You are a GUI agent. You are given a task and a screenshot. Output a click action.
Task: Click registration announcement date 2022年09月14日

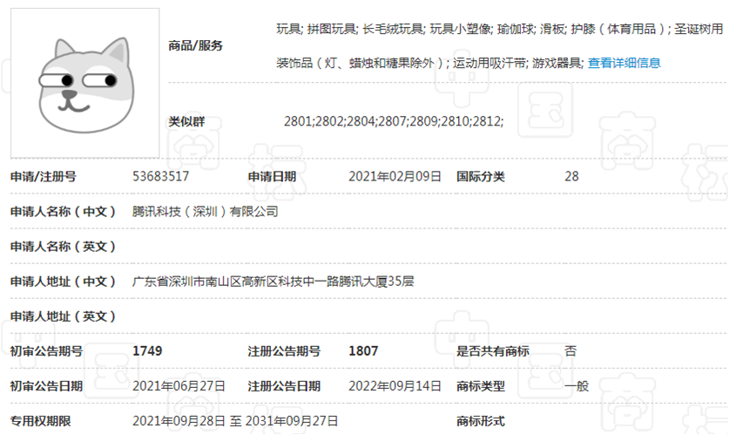pyautogui.click(x=395, y=385)
